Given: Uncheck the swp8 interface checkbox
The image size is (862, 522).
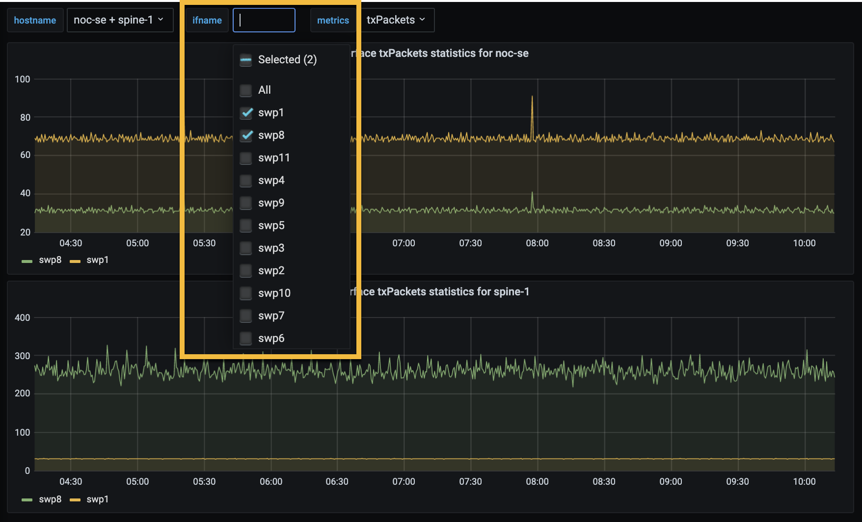Looking at the screenshot, I should pyautogui.click(x=246, y=135).
